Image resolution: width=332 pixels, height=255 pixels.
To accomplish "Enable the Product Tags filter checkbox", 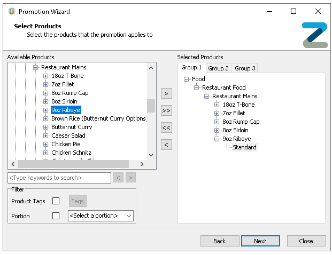I will (x=56, y=201).
